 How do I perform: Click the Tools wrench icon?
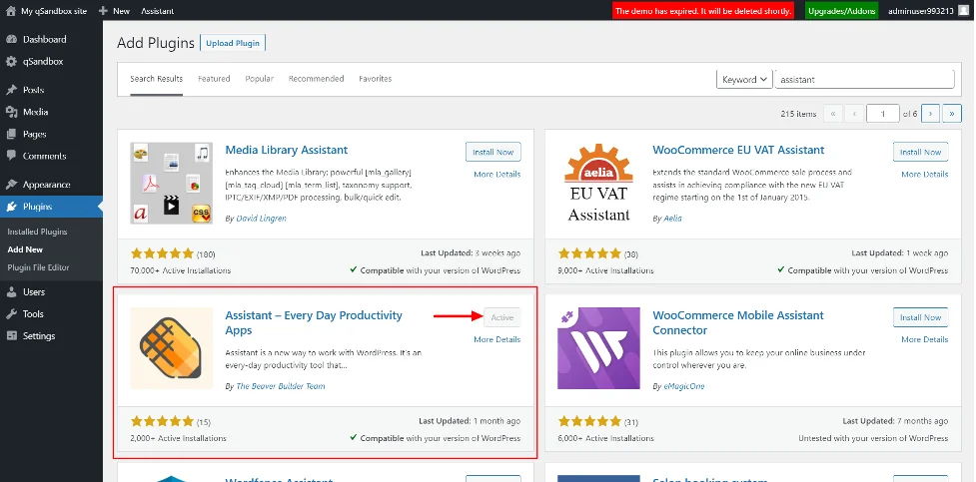coord(11,314)
